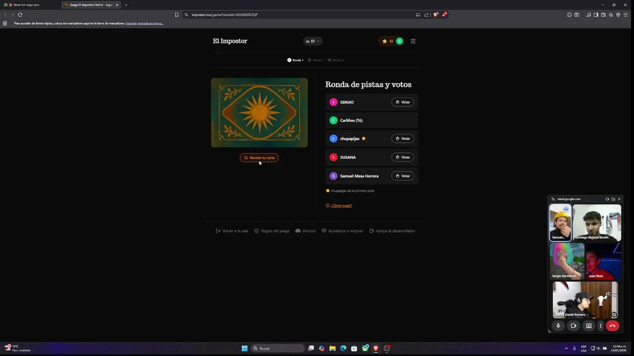This screenshot has width=634, height=356.
Task: Open the music note playlist icon in toolbar
Action: [x=588, y=15]
